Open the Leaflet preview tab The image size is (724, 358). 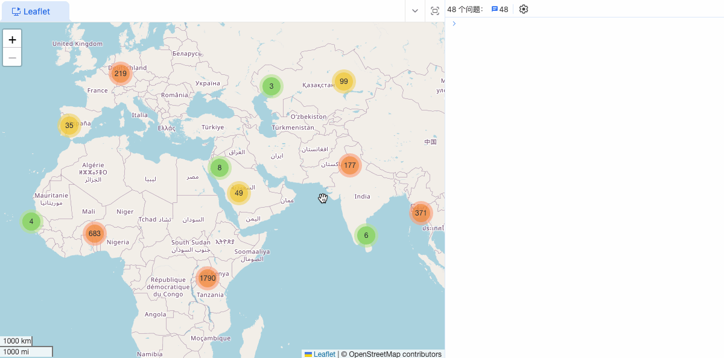[34, 11]
